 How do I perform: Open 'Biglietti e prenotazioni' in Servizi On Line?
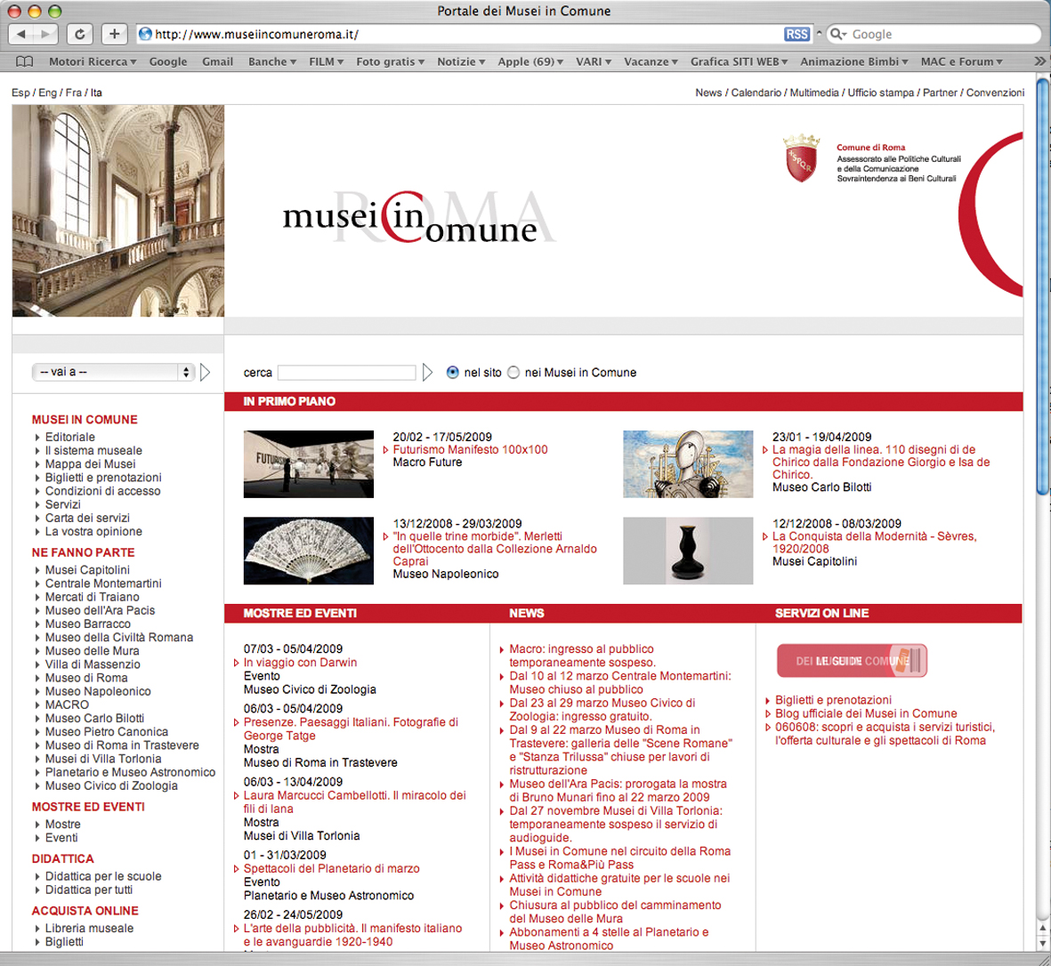click(x=833, y=699)
